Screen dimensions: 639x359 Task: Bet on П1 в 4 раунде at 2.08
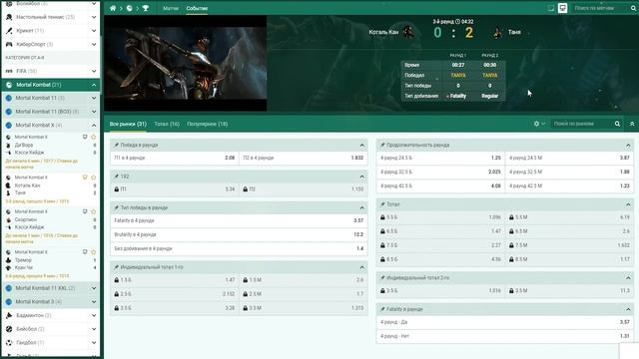coord(175,158)
